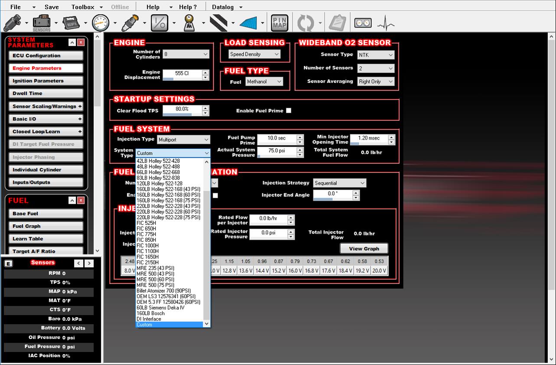Viewport: 556px width, 365px height.
Task: Open the dual gauges dashboard icon
Action: 363,23
